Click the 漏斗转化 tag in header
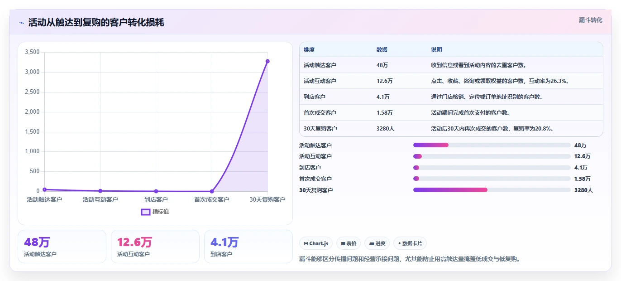The image size is (621, 281). [591, 20]
